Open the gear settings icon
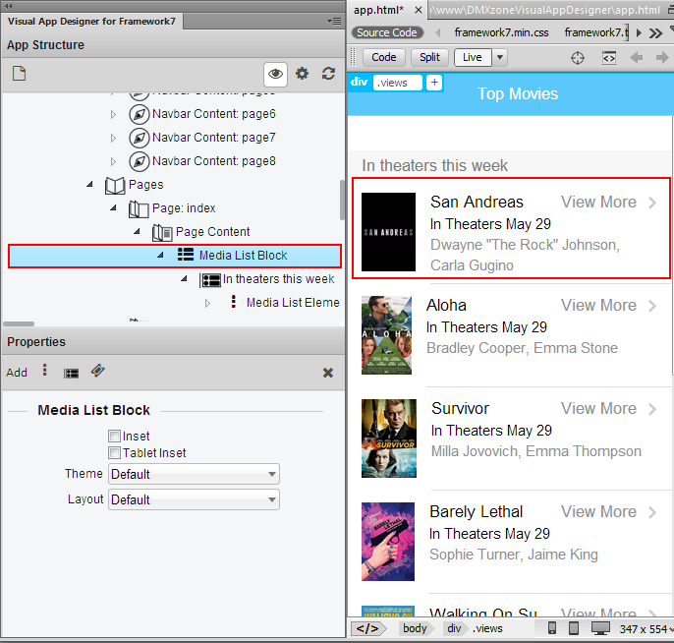This screenshot has height=643, width=674. tap(302, 74)
